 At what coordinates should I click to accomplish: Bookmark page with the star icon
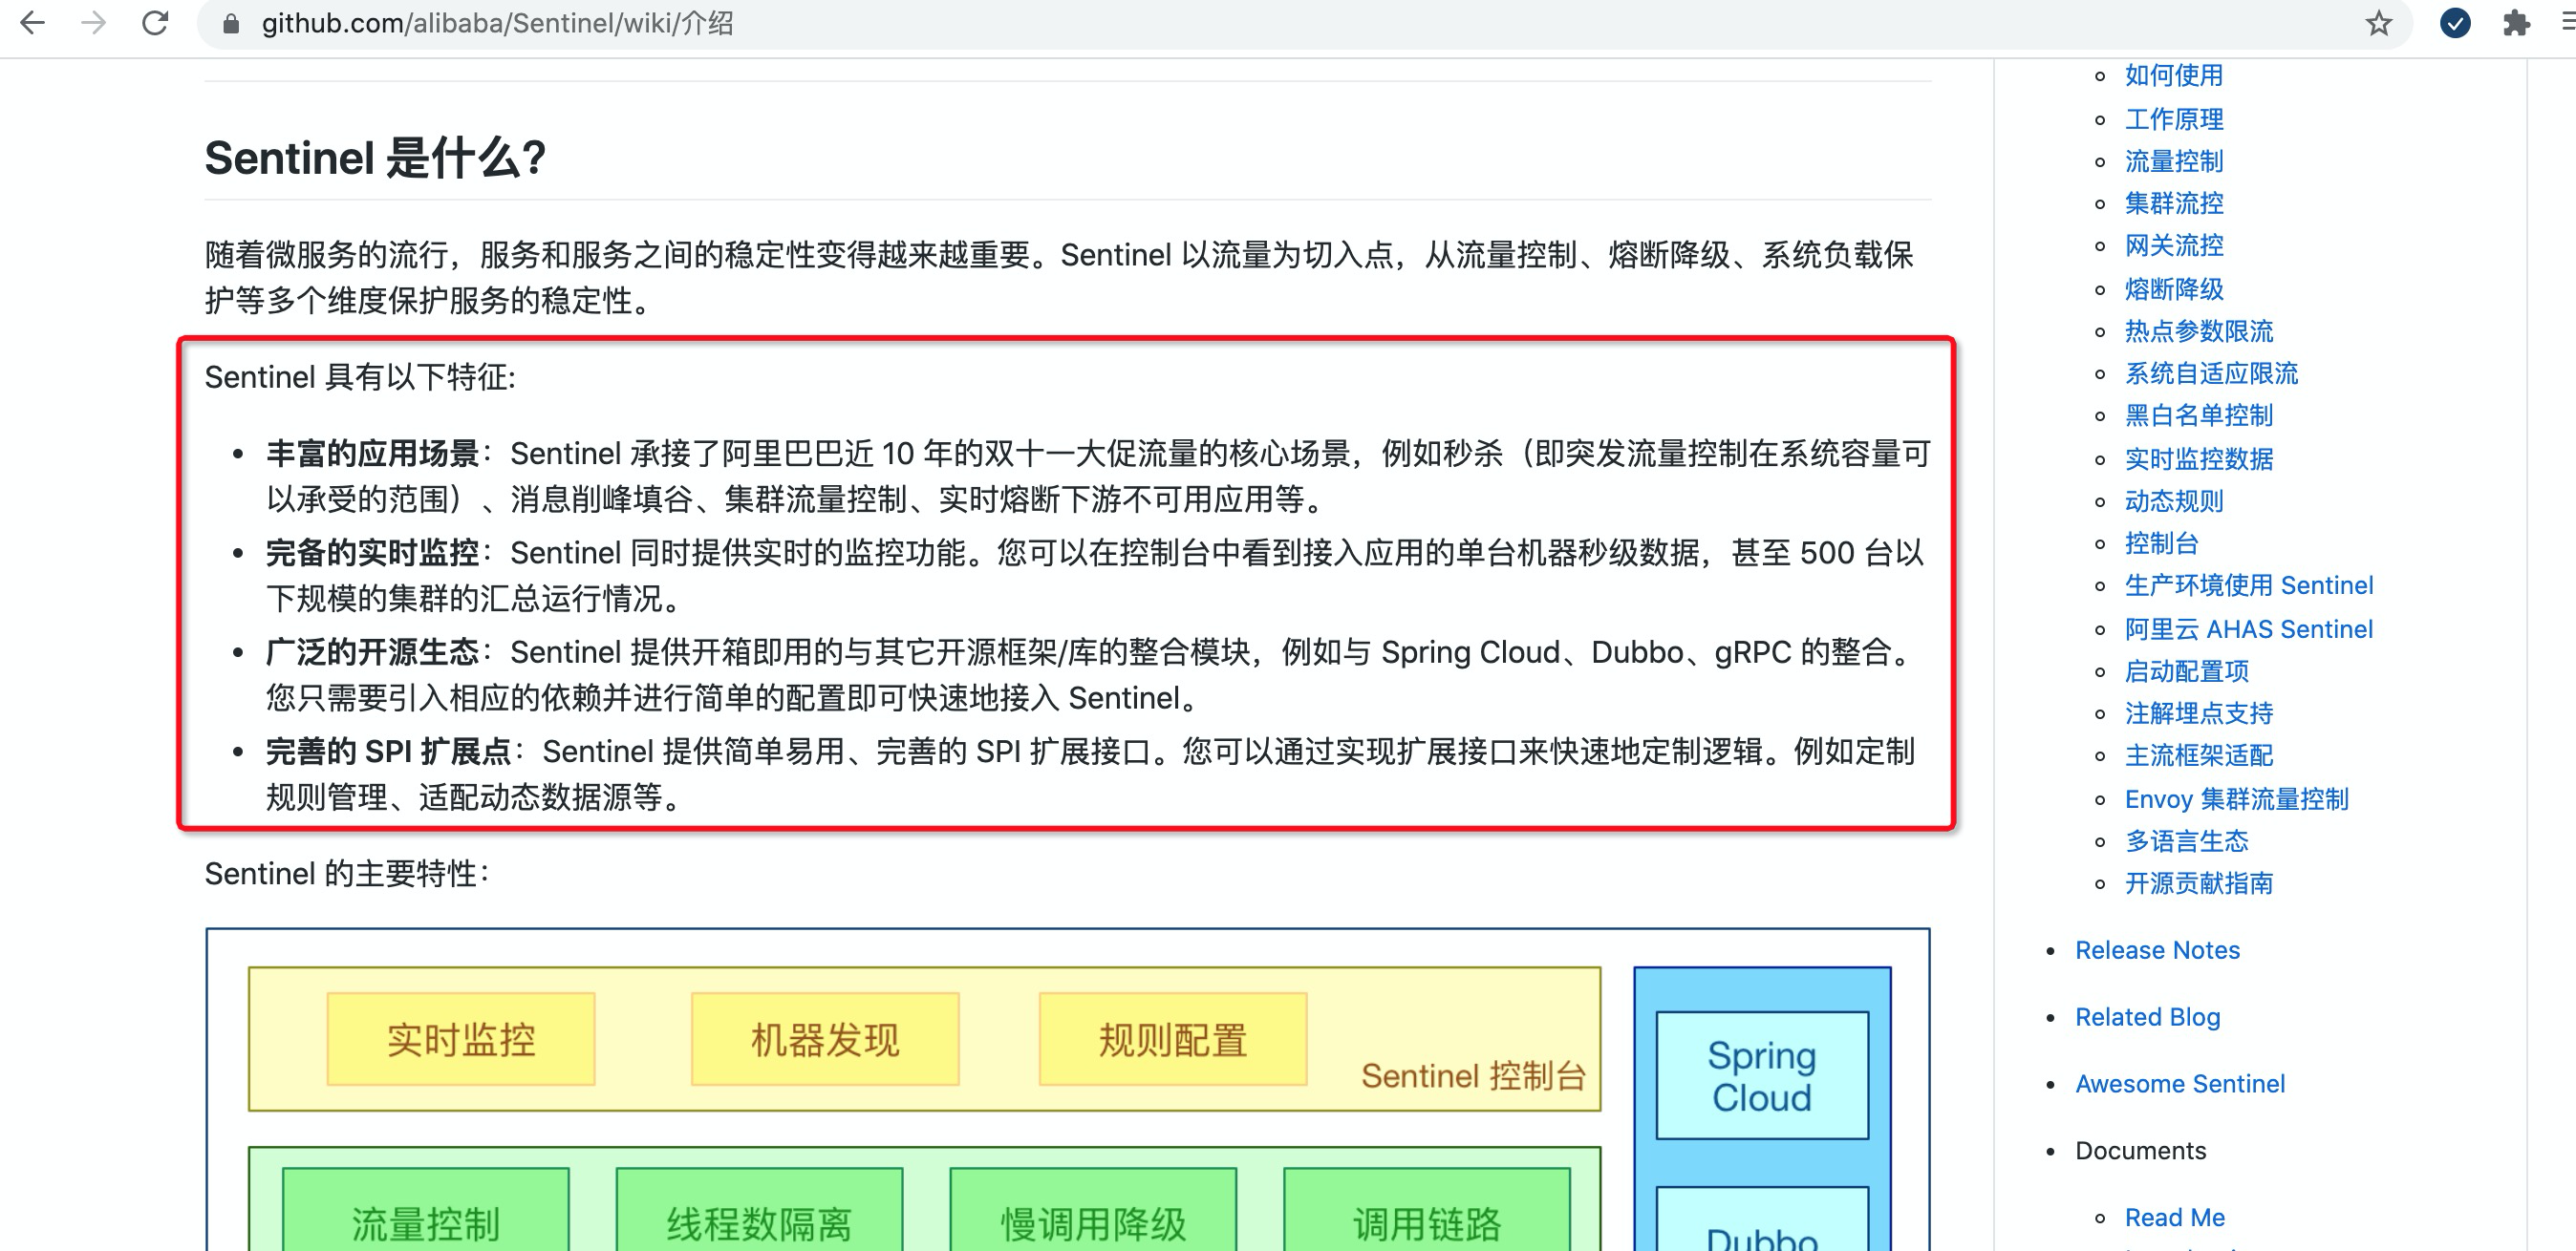click(2378, 24)
